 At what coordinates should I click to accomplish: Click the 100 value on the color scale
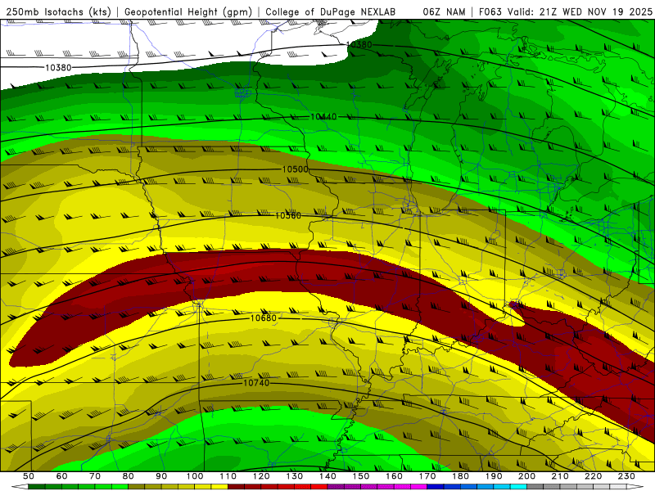coord(195,476)
